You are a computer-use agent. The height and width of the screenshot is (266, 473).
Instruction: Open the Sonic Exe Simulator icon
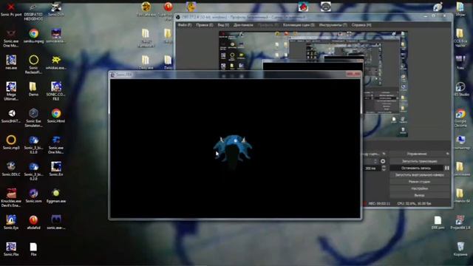pyautogui.click(x=33, y=113)
